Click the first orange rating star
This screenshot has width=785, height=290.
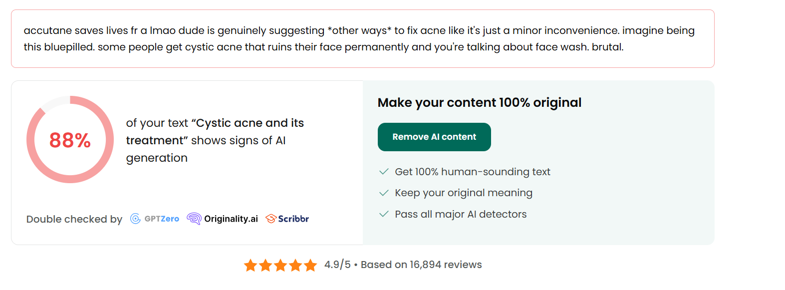tap(251, 265)
